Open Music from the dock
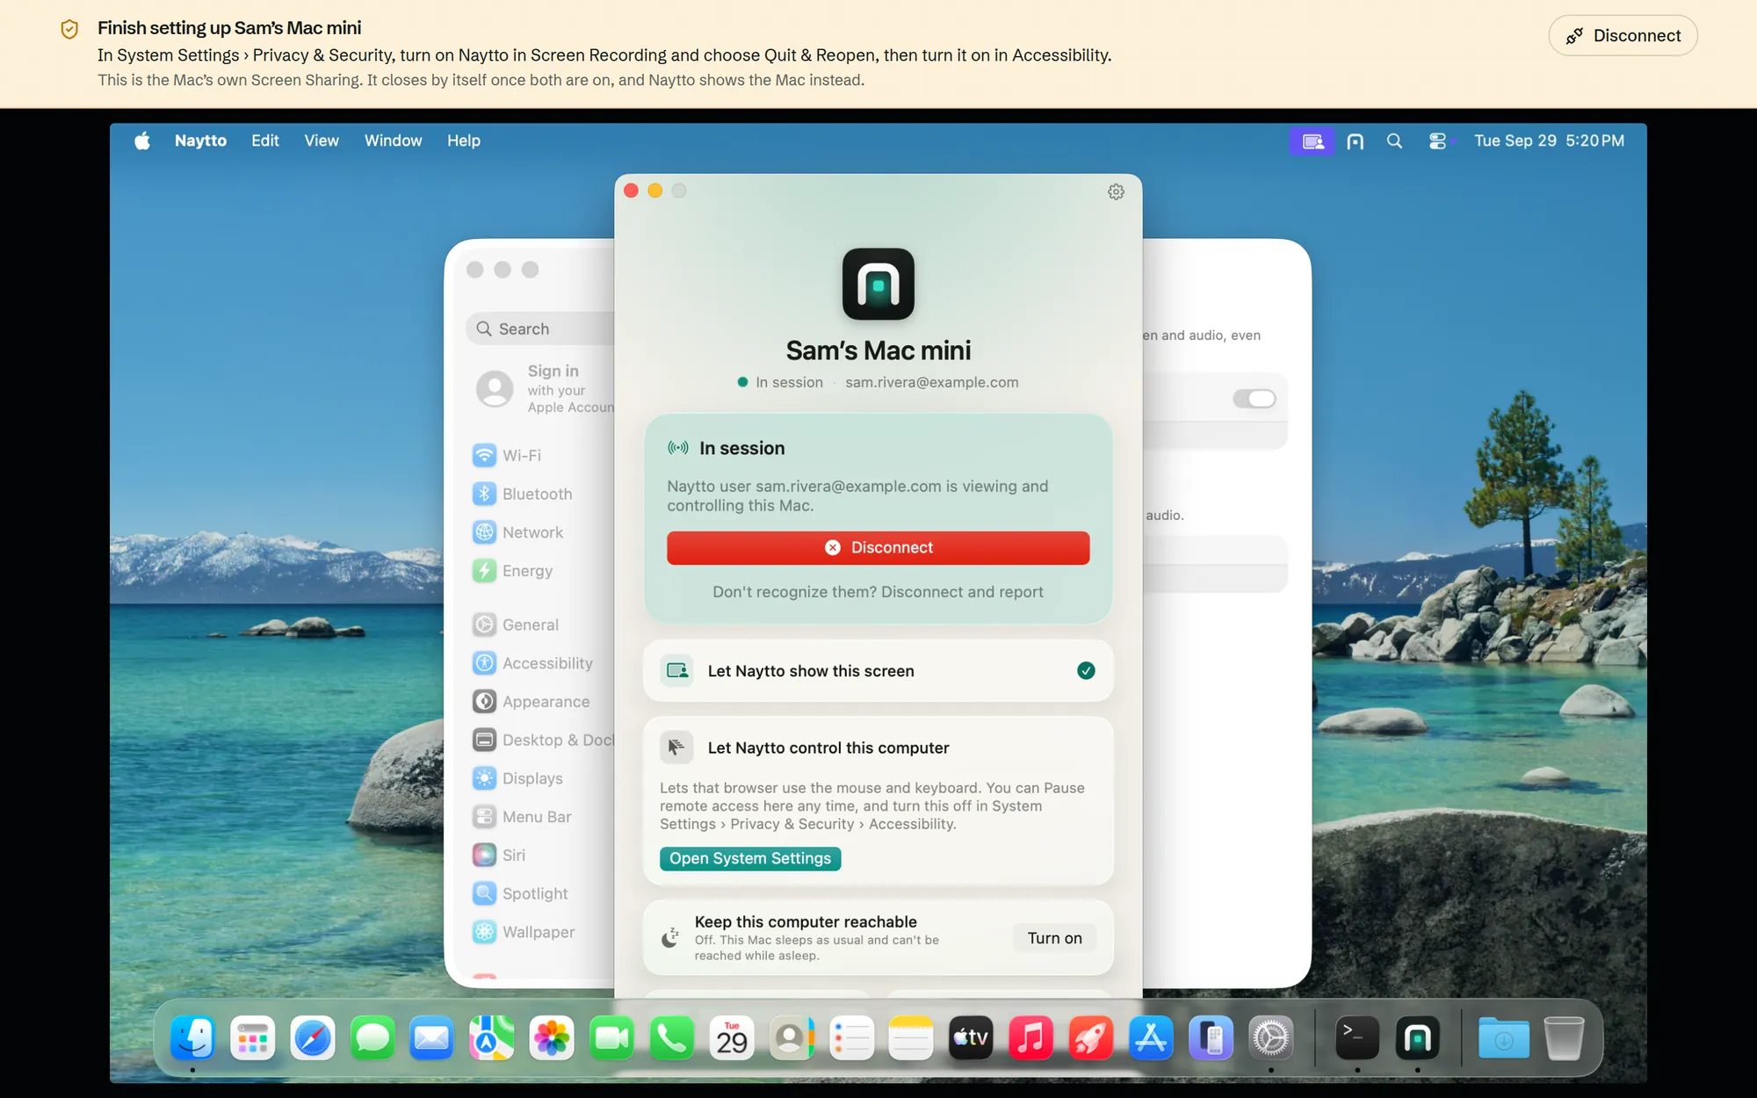 point(1030,1039)
